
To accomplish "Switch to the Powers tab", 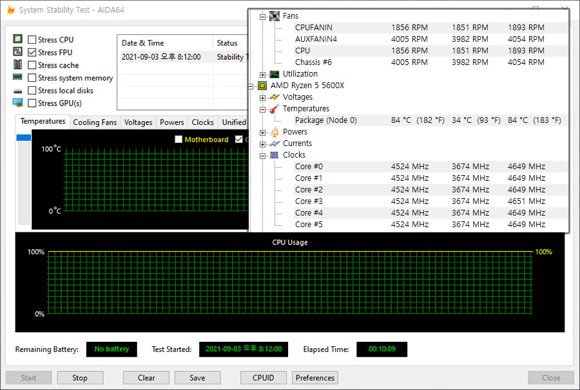I will click(171, 122).
